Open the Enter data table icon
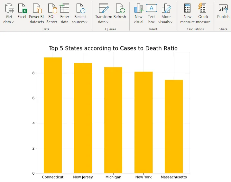This screenshot has height=182, width=231. click(x=65, y=8)
